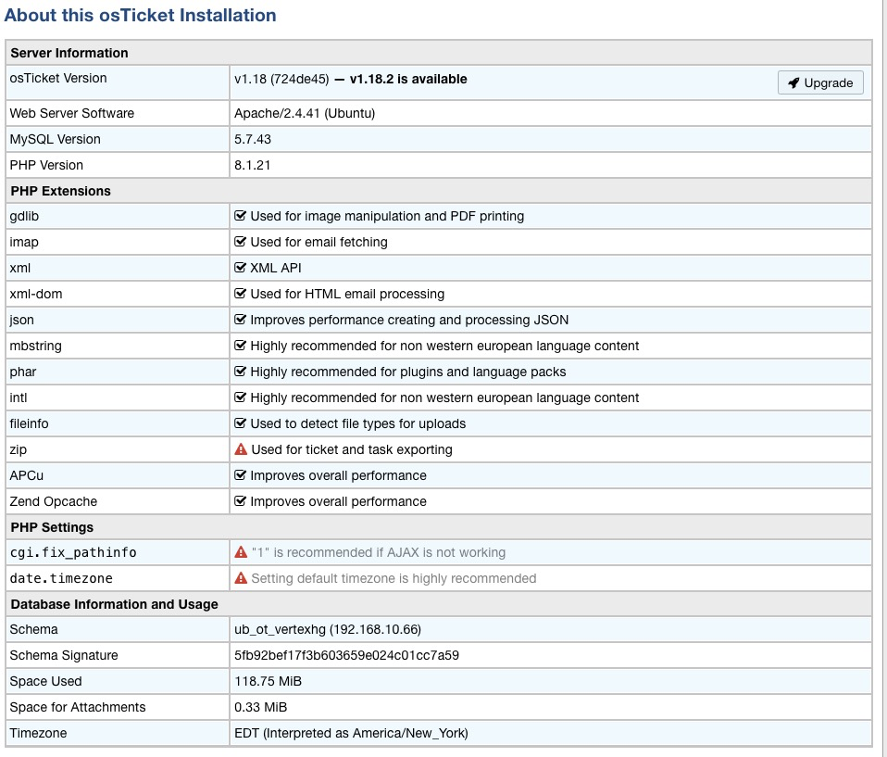Click the 'xml-dom' extension name
This screenshot has width=887, height=757.
(x=36, y=294)
